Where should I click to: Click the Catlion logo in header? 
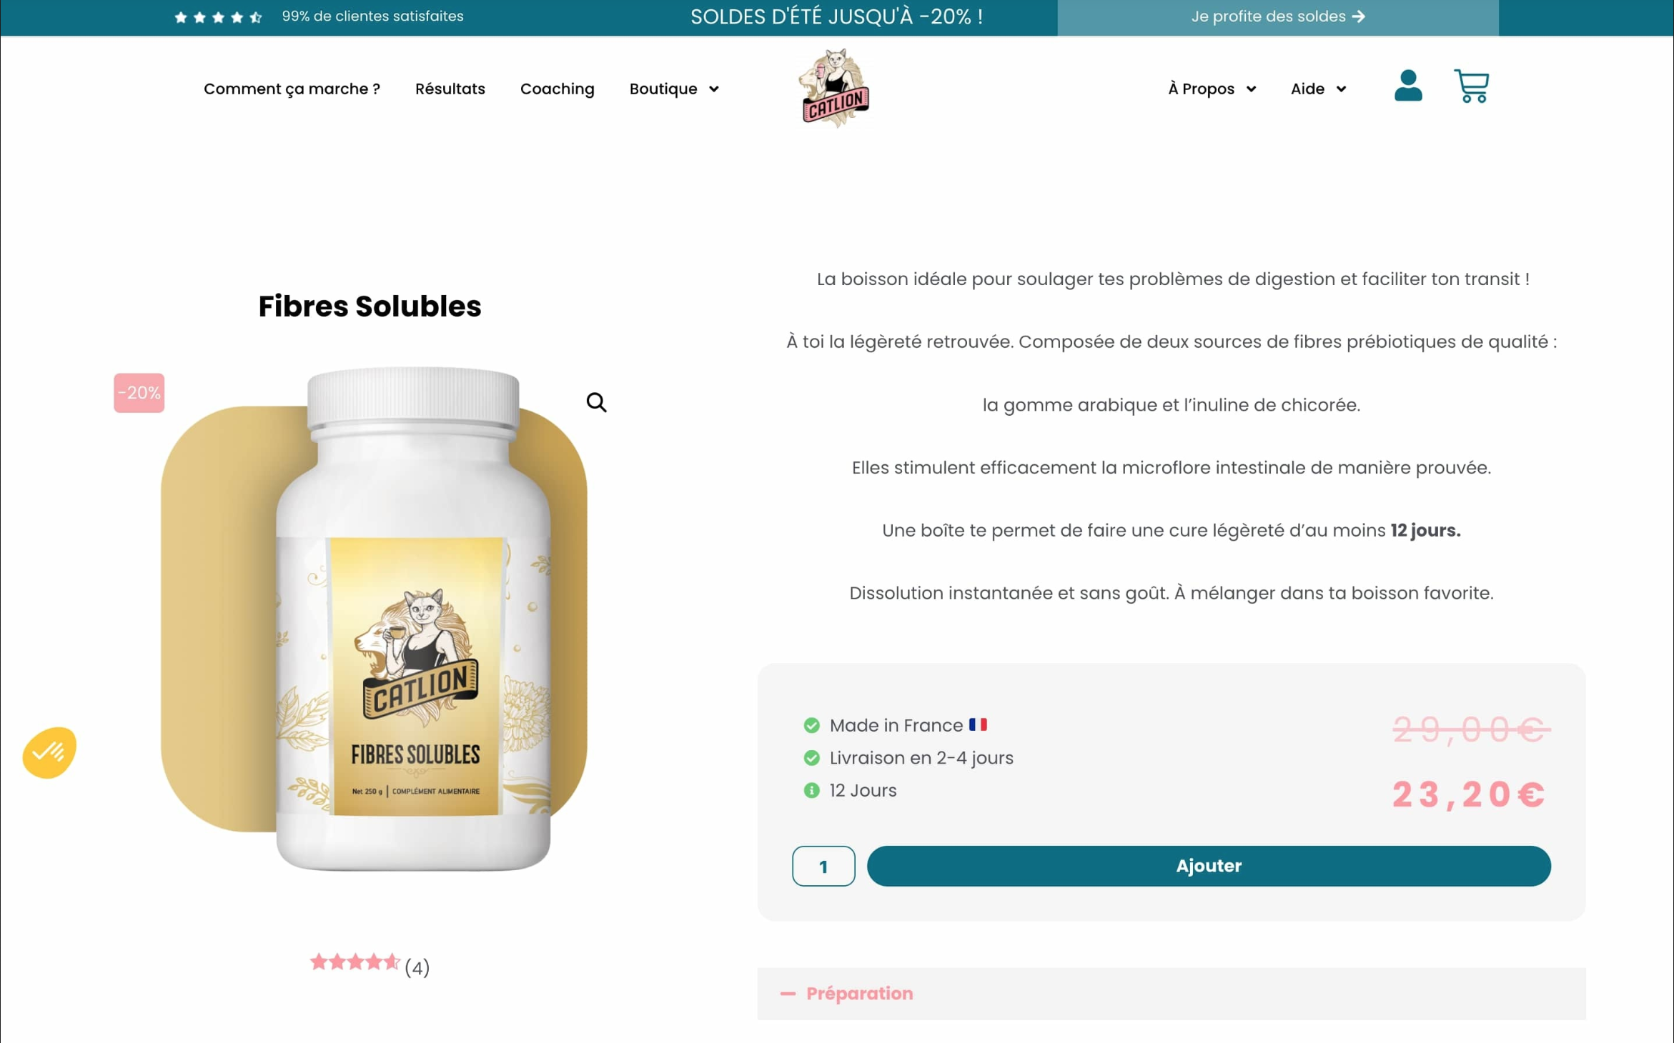(834, 89)
